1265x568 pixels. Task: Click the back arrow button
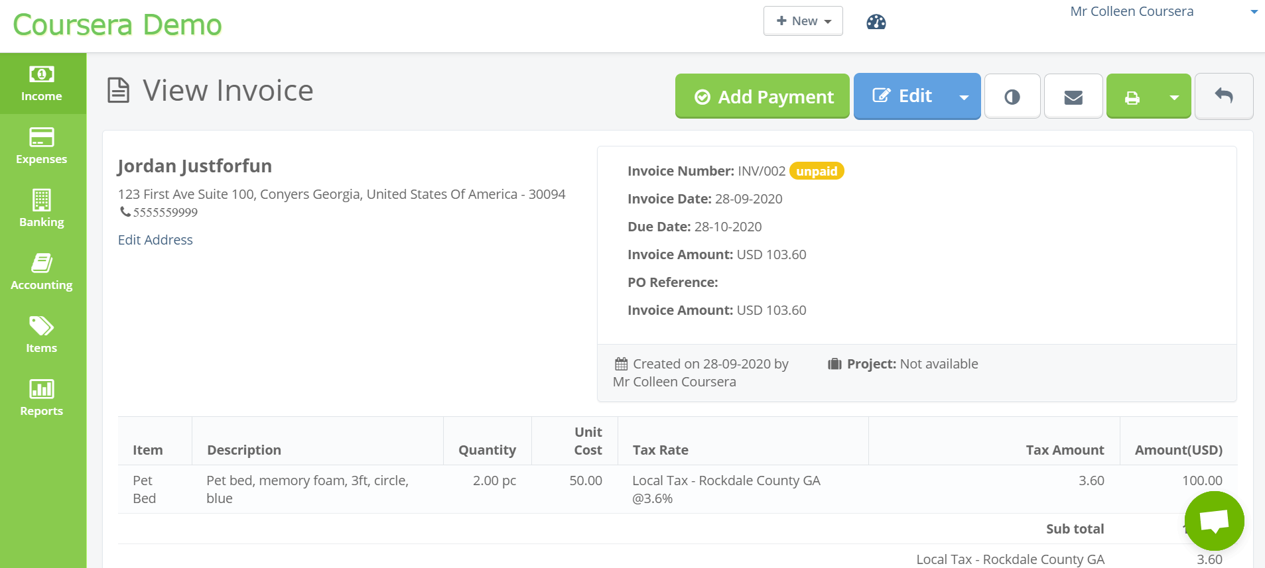(1224, 96)
